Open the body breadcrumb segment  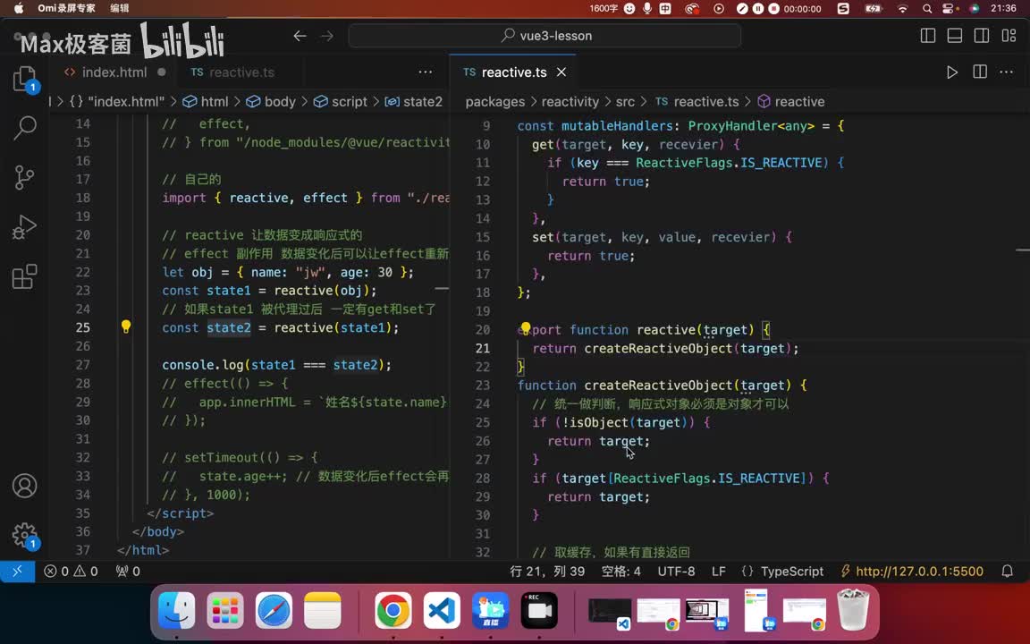(x=271, y=102)
